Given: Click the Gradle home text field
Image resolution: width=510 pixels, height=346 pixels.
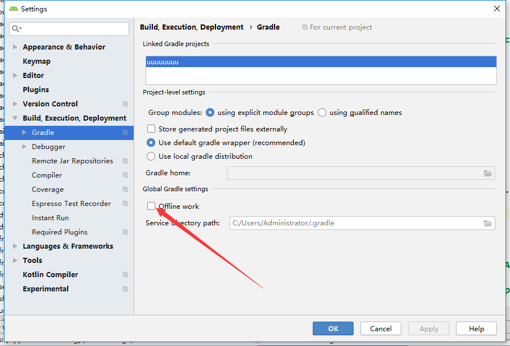Looking at the screenshot, I should tap(355, 173).
